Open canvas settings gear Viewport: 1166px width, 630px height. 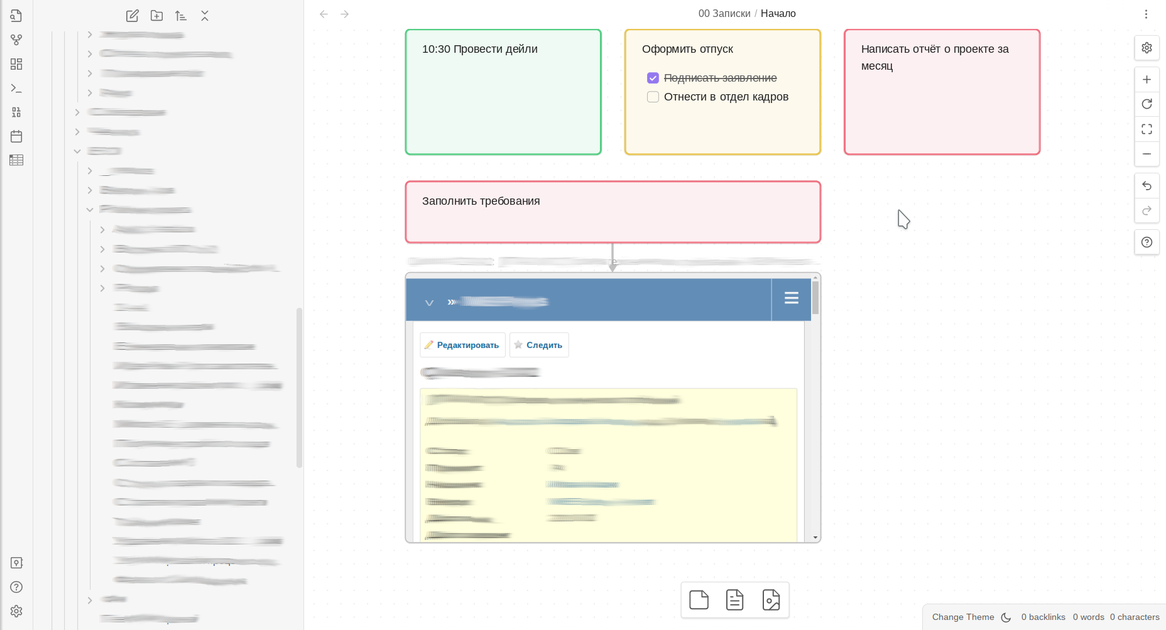pyautogui.click(x=1147, y=48)
